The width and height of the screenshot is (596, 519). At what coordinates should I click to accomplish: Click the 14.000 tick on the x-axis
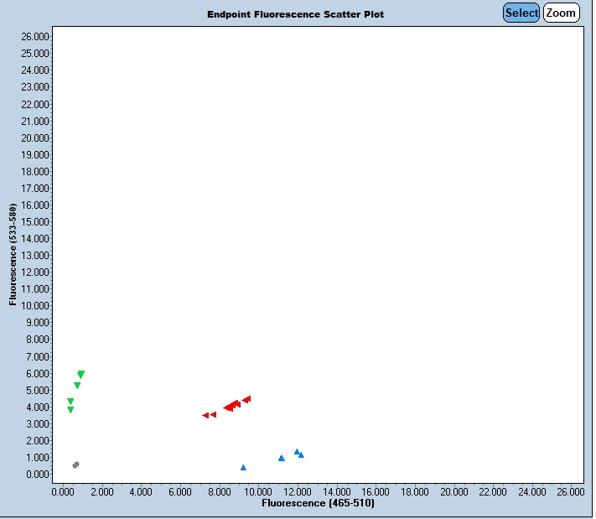point(336,491)
